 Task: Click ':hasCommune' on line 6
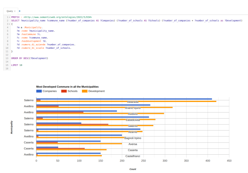(28, 34)
